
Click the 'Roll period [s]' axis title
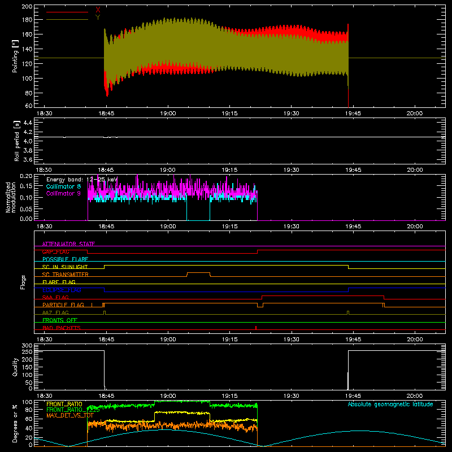(17, 141)
